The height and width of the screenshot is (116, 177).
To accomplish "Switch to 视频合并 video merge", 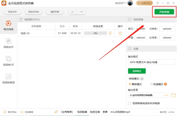I will (x=8, y=43).
